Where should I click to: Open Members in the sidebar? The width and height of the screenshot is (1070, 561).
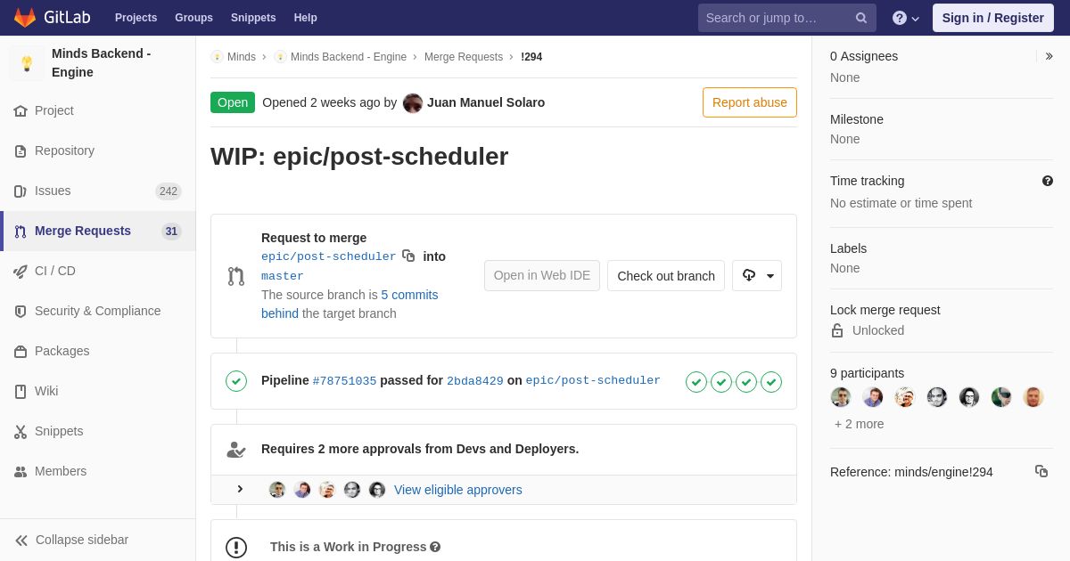click(98, 471)
